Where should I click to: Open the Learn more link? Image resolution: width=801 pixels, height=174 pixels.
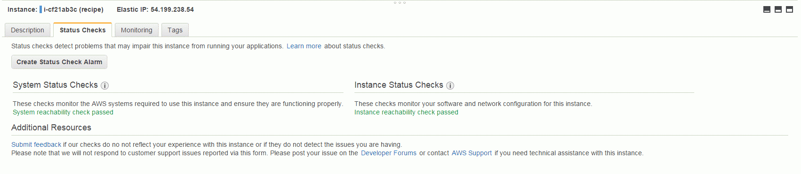[x=304, y=46]
